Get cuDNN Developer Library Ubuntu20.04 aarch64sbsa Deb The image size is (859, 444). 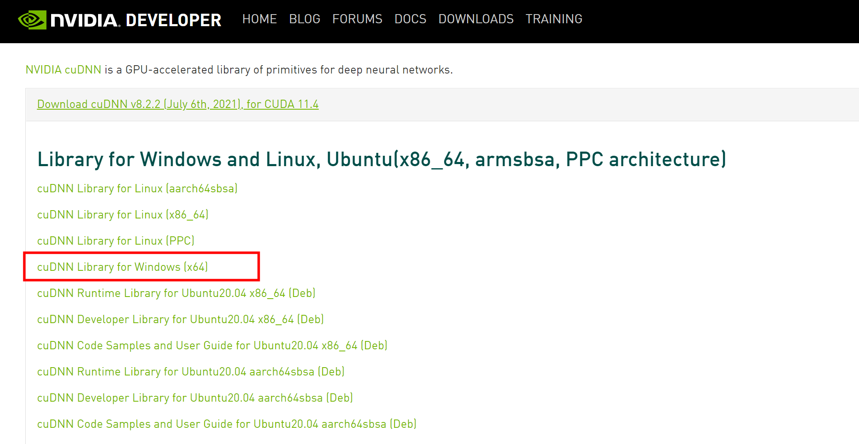tap(195, 398)
